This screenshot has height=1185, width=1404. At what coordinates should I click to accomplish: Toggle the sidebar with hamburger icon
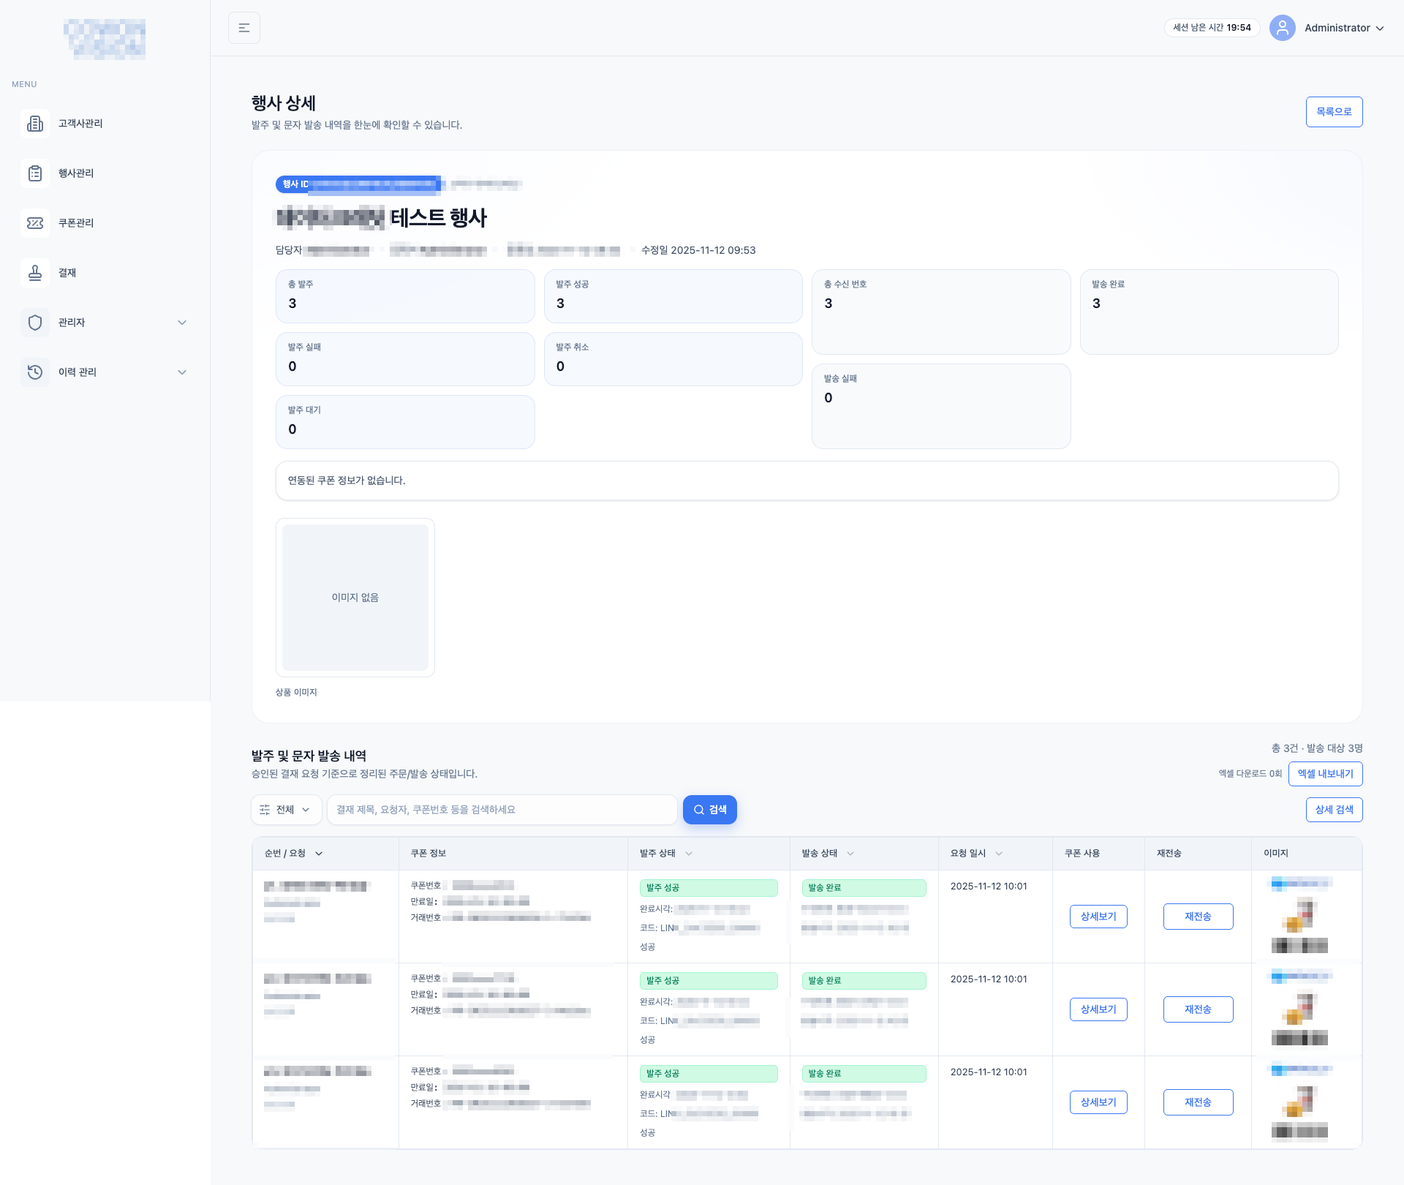coord(244,28)
